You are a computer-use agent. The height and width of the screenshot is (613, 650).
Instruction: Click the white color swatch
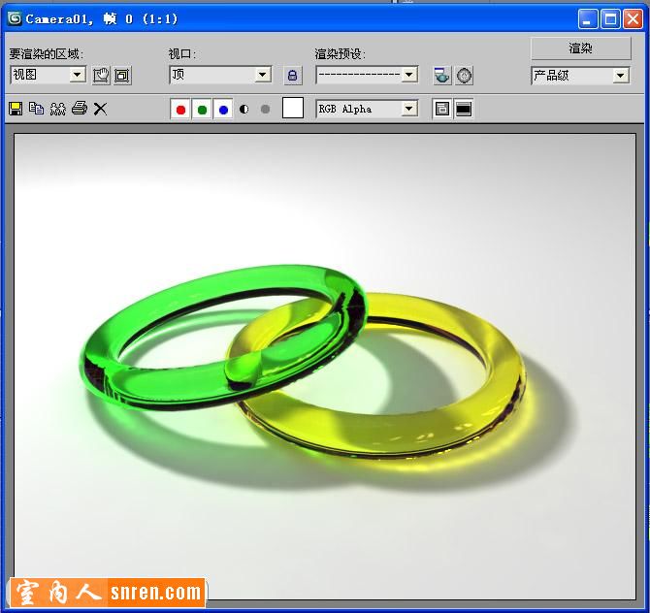[293, 109]
